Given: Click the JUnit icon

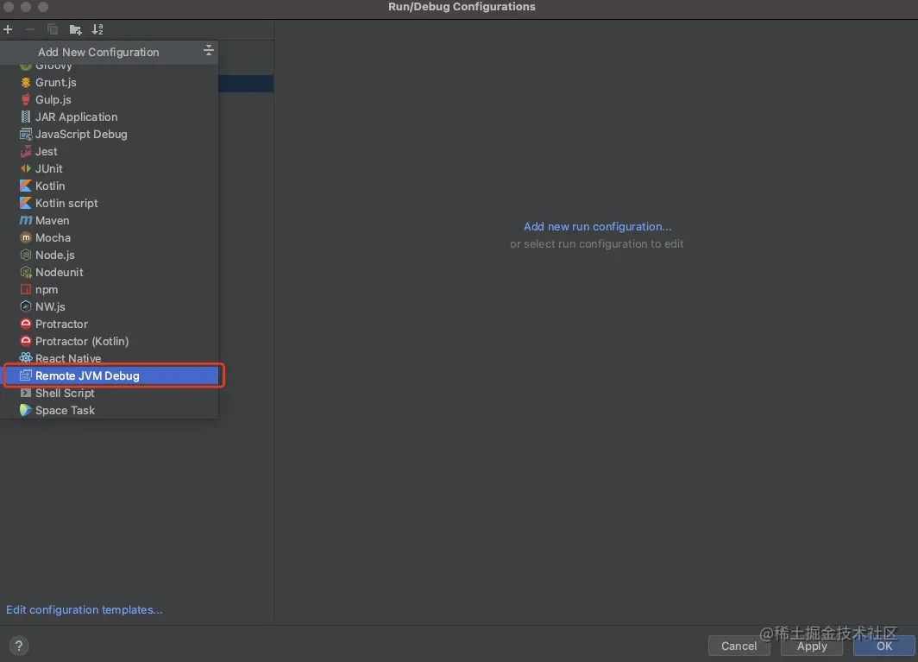Looking at the screenshot, I should (x=26, y=168).
